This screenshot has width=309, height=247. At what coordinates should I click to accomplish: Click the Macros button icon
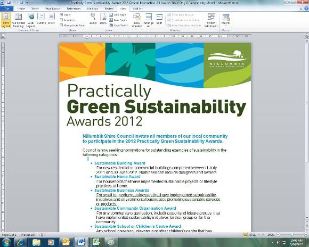(226, 18)
